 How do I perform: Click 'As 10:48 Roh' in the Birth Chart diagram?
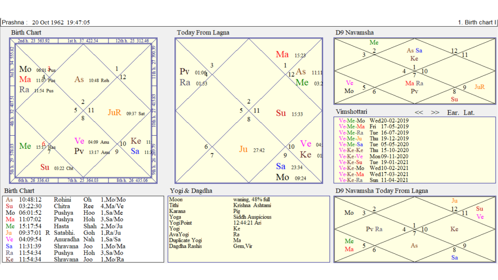92,80
